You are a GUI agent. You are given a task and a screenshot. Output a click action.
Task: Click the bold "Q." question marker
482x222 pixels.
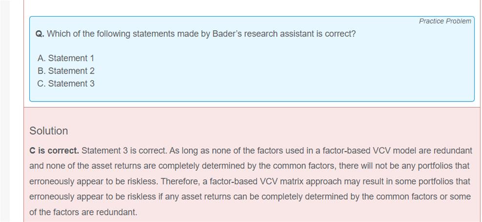(40, 34)
